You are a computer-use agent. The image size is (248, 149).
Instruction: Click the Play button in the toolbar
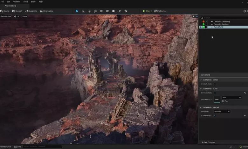(x=146, y=11)
